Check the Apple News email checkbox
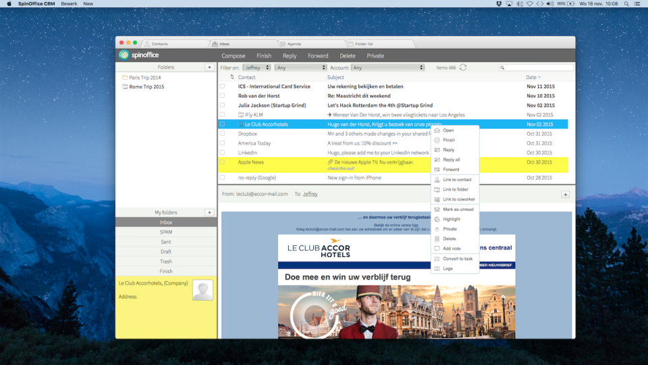 (222, 162)
